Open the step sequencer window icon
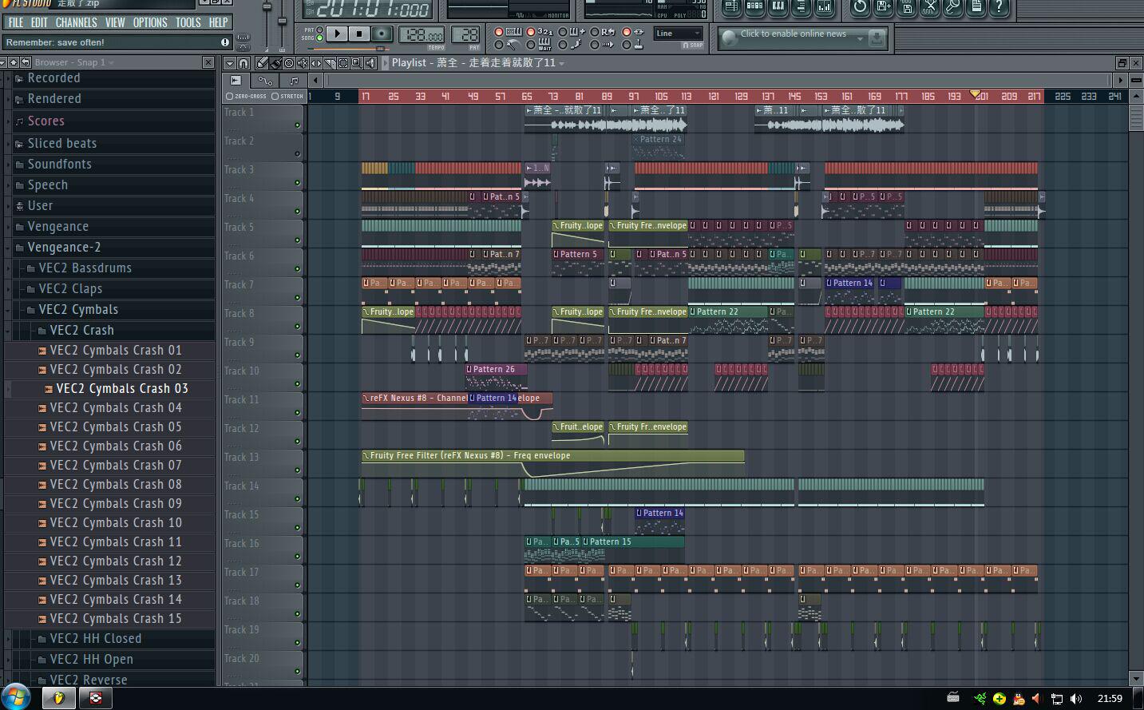 [x=754, y=6]
